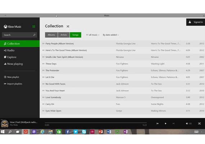Click the search magnifier icon in sidebar
Screen dimensions: 205x144
click(34, 35)
